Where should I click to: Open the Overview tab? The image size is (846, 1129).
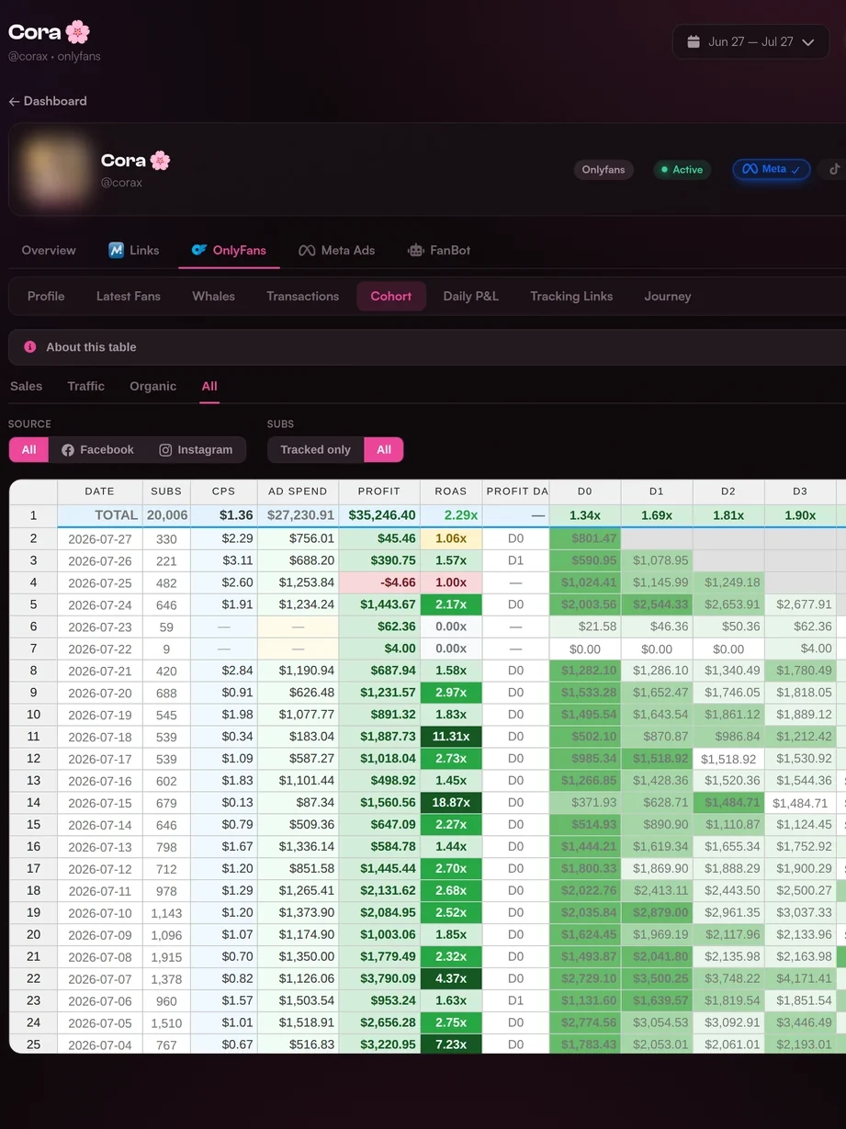coord(49,250)
